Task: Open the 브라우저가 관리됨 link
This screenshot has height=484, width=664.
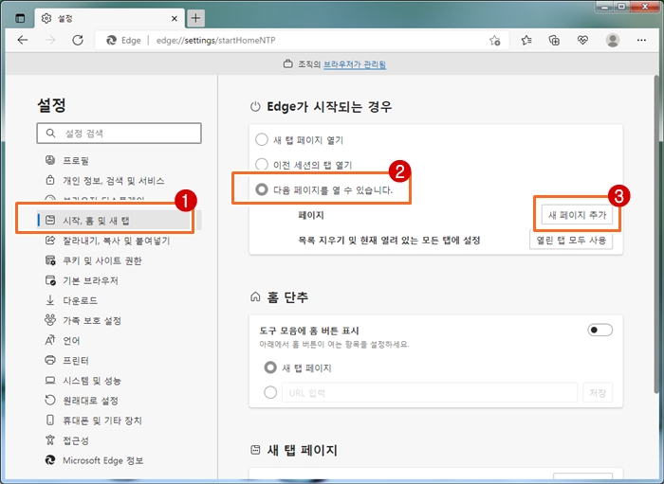Action: tap(355, 64)
